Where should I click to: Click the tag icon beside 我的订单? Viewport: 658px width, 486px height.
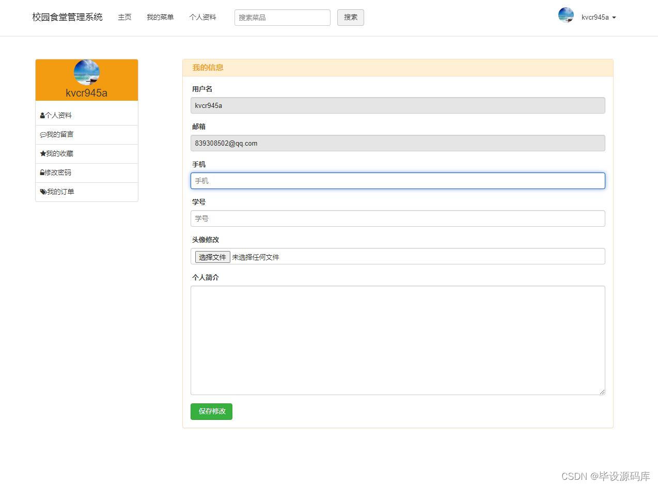(43, 192)
